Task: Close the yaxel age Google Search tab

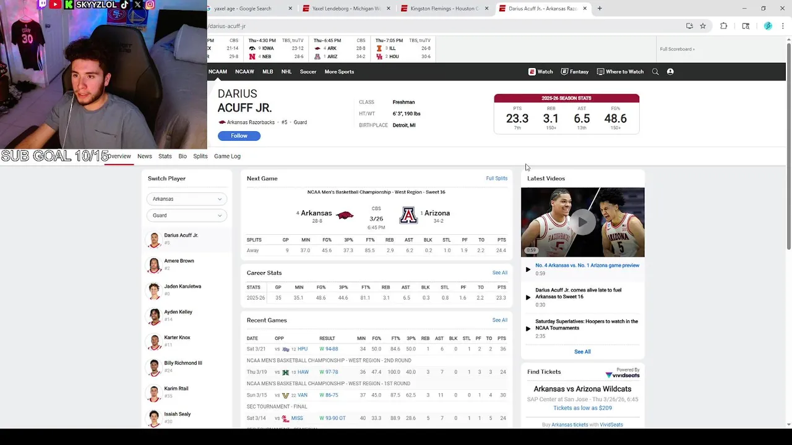Action: coord(290,9)
